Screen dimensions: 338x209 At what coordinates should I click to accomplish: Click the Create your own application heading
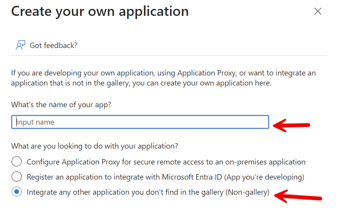pos(100,12)
